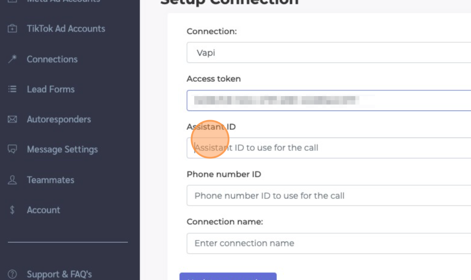Click the Autoresponders envelope icon

click(12, 119)
